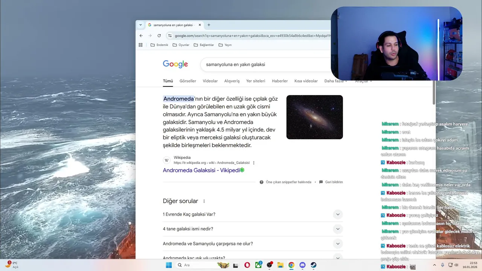Click the microphone tray icon
The height and width of the screenshot is (271, 482).
point(442,265)
